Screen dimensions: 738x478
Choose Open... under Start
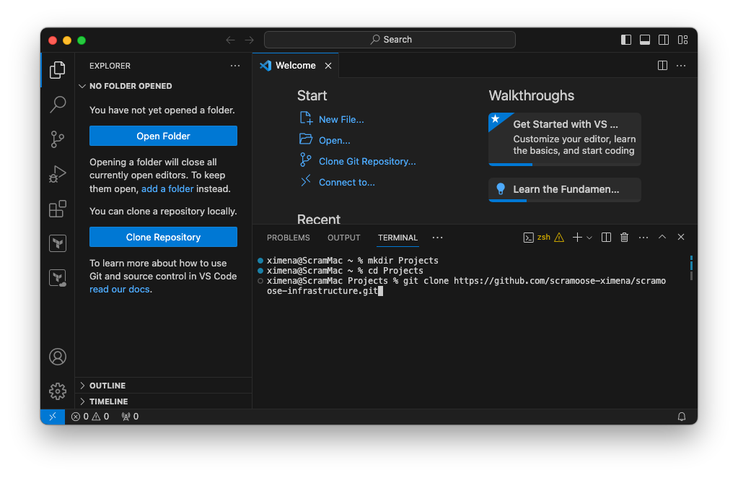pyautogui.click(x=334, y=140)
